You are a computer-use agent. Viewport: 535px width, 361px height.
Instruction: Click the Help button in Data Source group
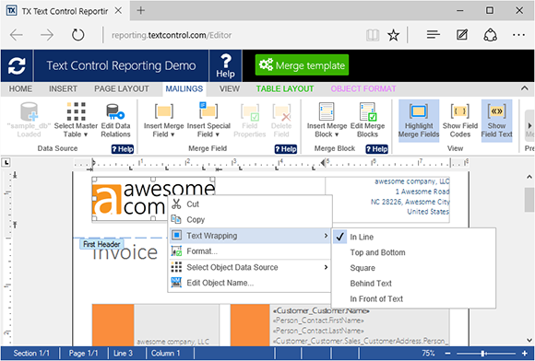[x=123, y=149]
